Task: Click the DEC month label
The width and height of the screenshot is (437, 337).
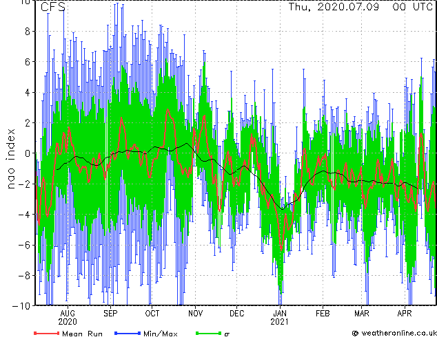Action: (x=237, y=314)
